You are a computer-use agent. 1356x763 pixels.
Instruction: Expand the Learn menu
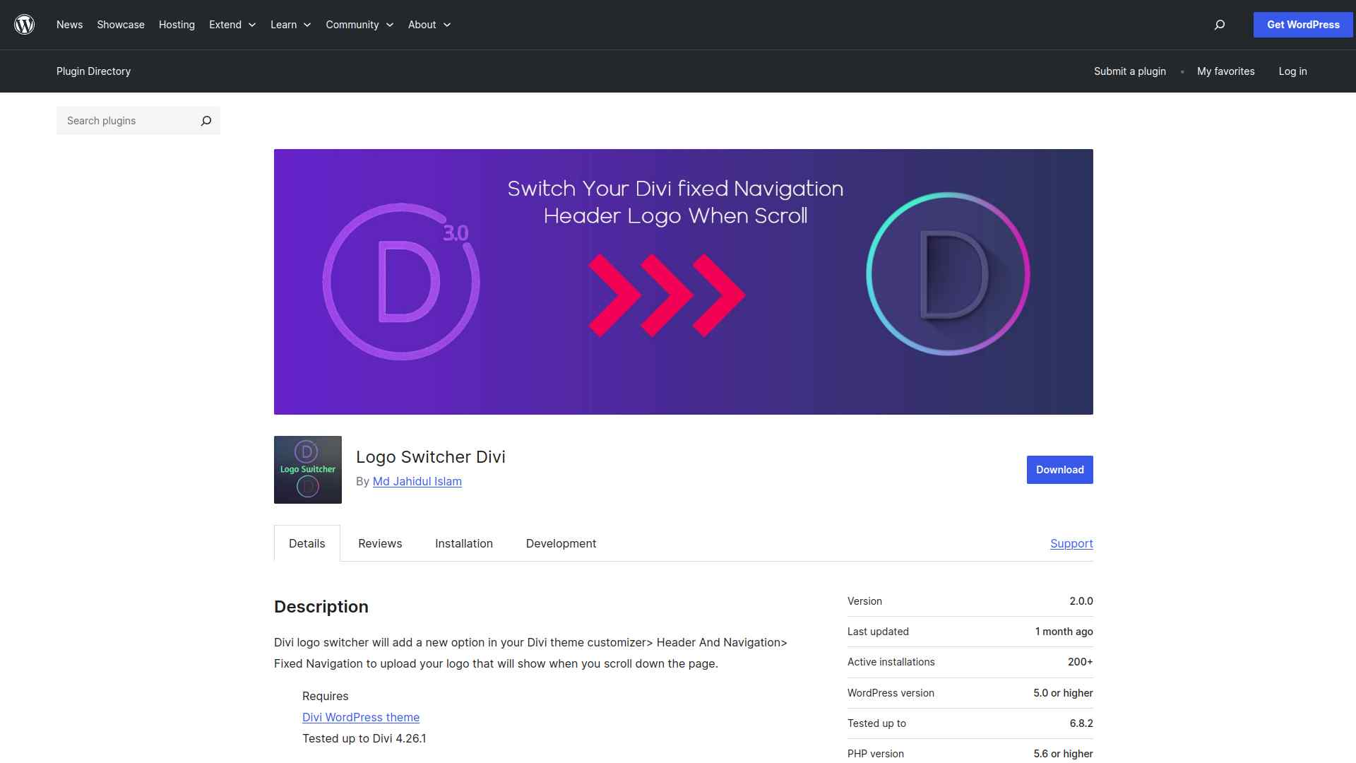coord(290,25)
